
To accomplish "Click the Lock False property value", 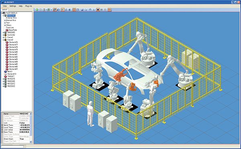I will coord(22,123).
